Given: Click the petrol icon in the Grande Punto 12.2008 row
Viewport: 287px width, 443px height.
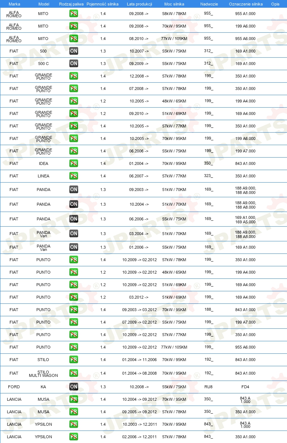Looking at the screenshot, I should (x=74, y=76).
